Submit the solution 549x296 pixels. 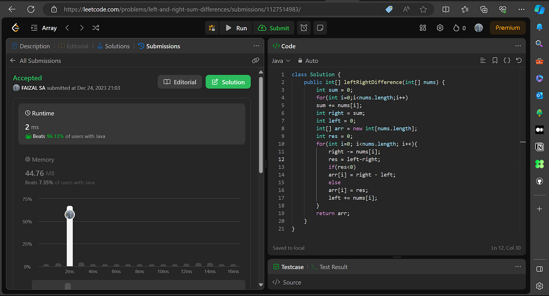coord(274,28)
